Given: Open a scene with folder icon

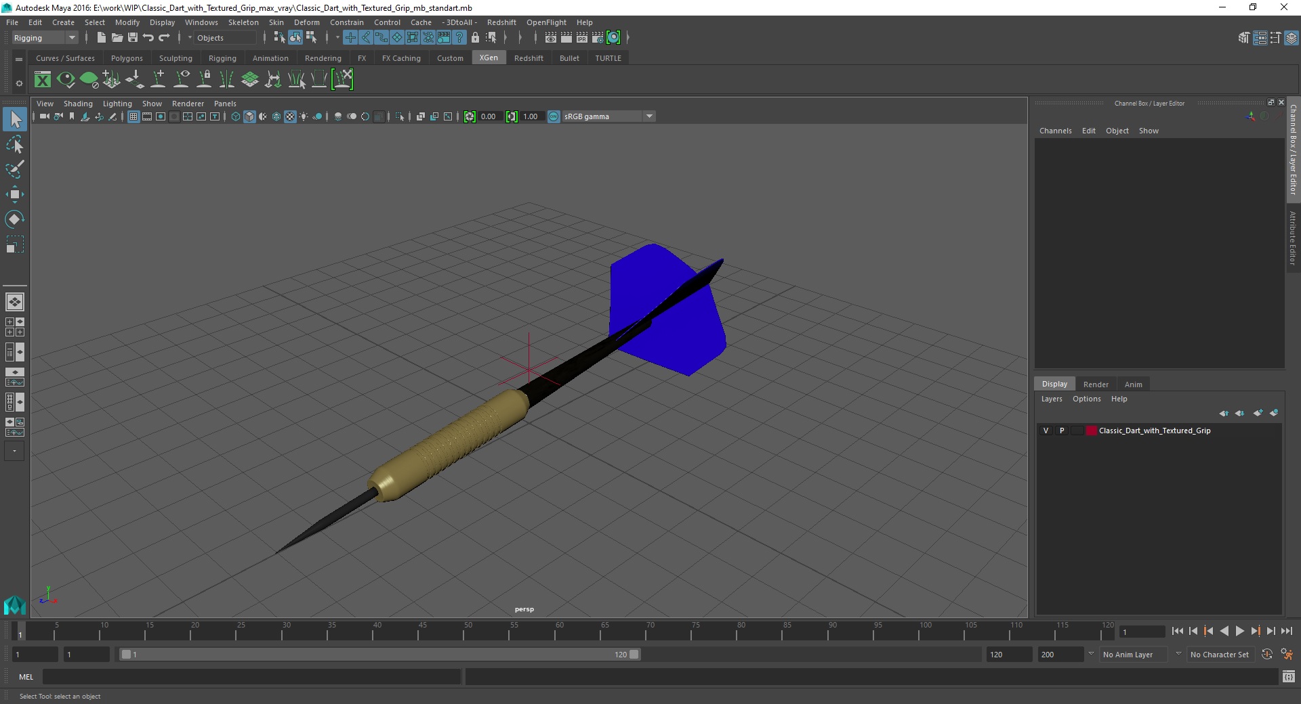Looking at the screenshot, I should (117, 38).
